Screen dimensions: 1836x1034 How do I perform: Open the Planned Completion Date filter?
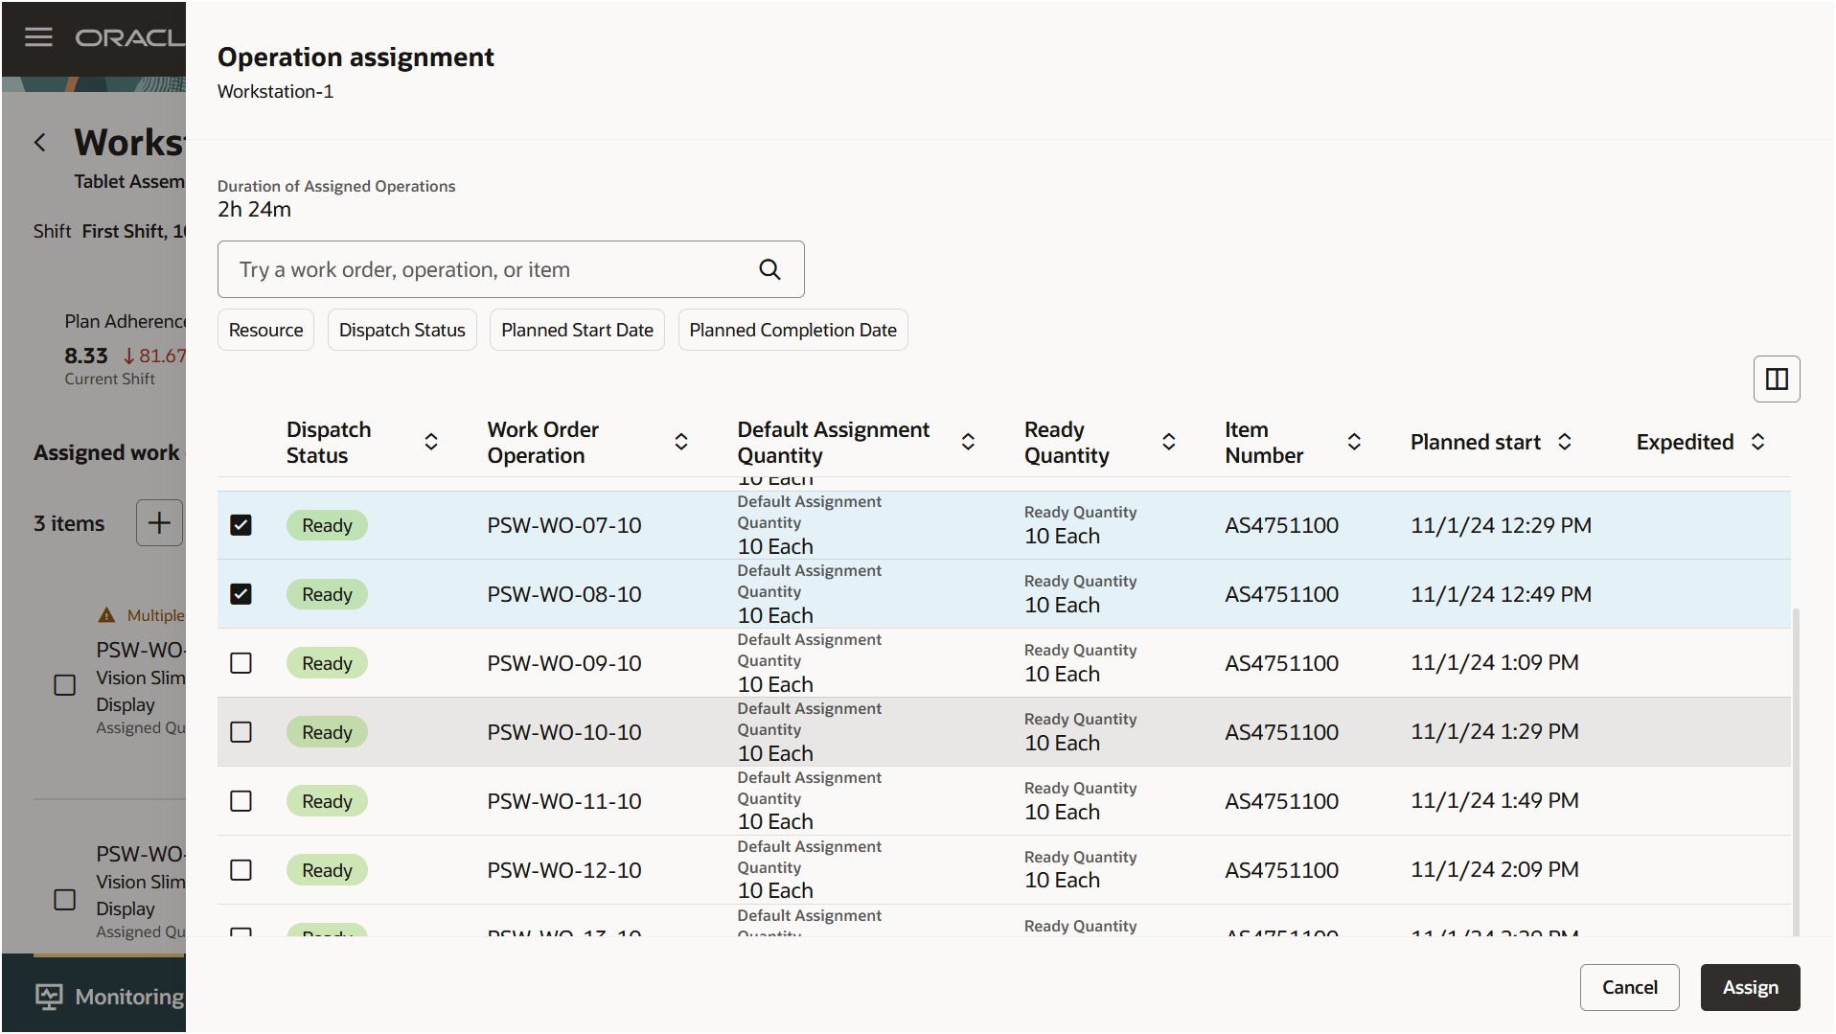[x=792, y=330]
